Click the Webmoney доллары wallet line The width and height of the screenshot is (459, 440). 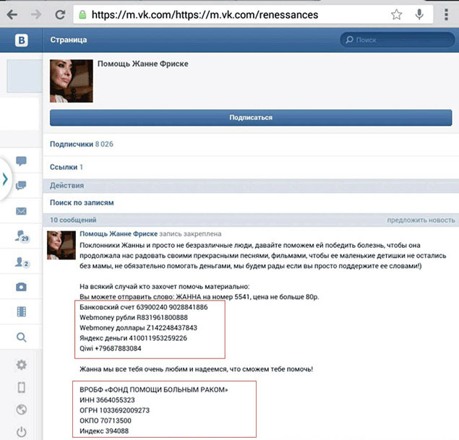(x=139, y=328)
